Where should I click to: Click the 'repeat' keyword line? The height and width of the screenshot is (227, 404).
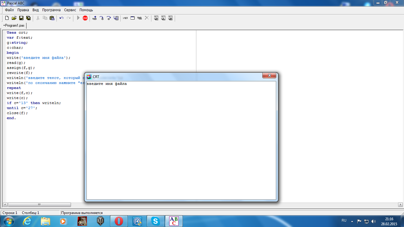pyautogui.click(x=14, y=88)
